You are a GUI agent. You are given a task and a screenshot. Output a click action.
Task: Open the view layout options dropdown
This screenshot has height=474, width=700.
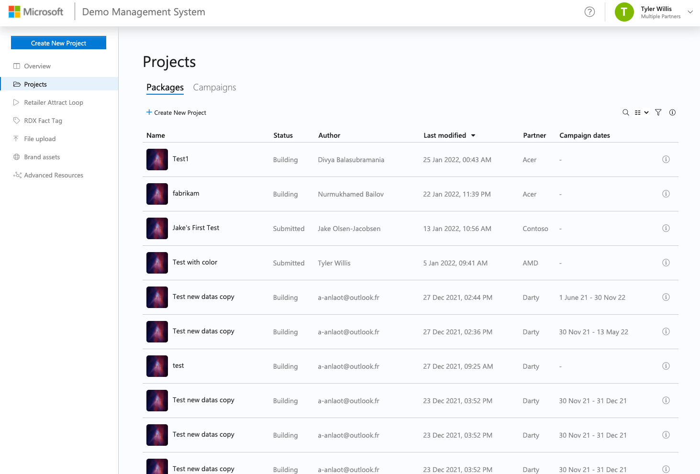tap(641, 112)
